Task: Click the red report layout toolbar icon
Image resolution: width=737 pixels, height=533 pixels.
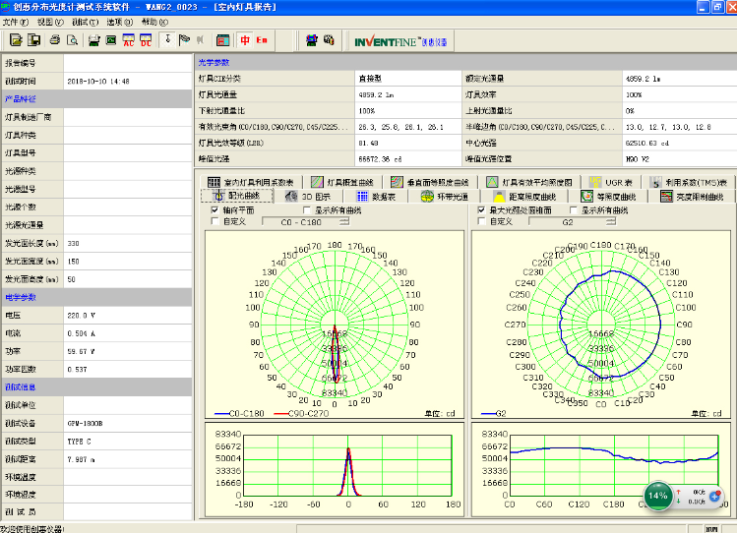Action: tap(222, 40)
